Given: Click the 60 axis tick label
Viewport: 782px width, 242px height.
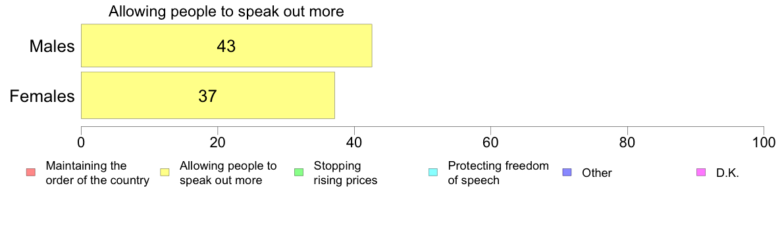Looking at the screenshot, I should coord(491,143).
